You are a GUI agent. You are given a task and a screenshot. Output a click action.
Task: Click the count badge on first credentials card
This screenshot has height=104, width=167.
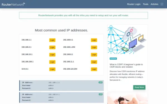point(100,82)
